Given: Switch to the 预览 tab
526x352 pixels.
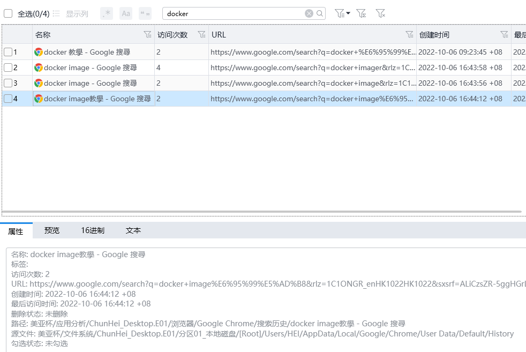Looking at the screenshot, I should point(52,230).
